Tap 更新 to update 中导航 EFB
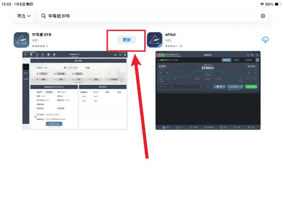Screen dimensions: 283x212 (x=127, y=40)
